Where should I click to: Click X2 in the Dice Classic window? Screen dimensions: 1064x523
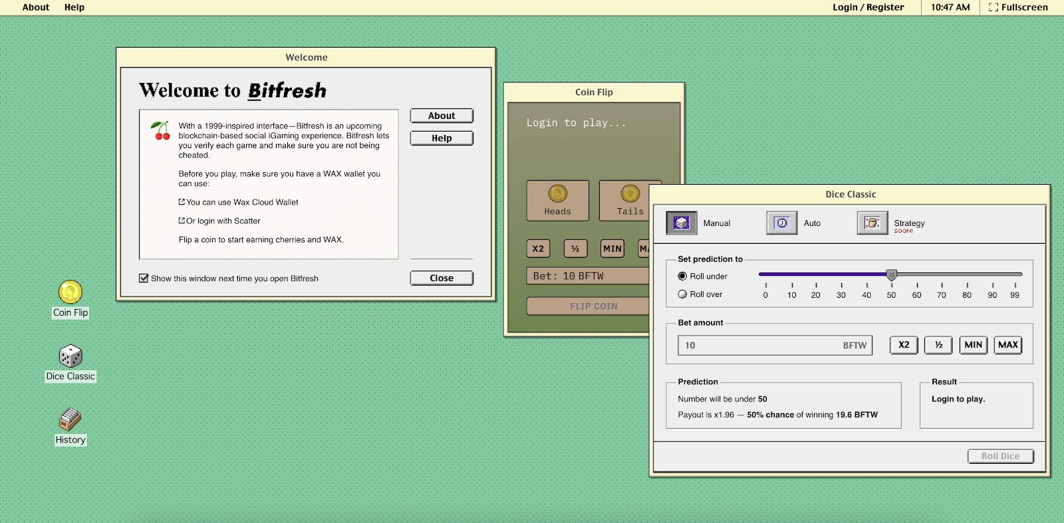(x=904, y=345)
